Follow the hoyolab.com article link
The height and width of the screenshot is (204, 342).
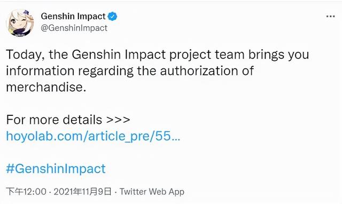93,136
